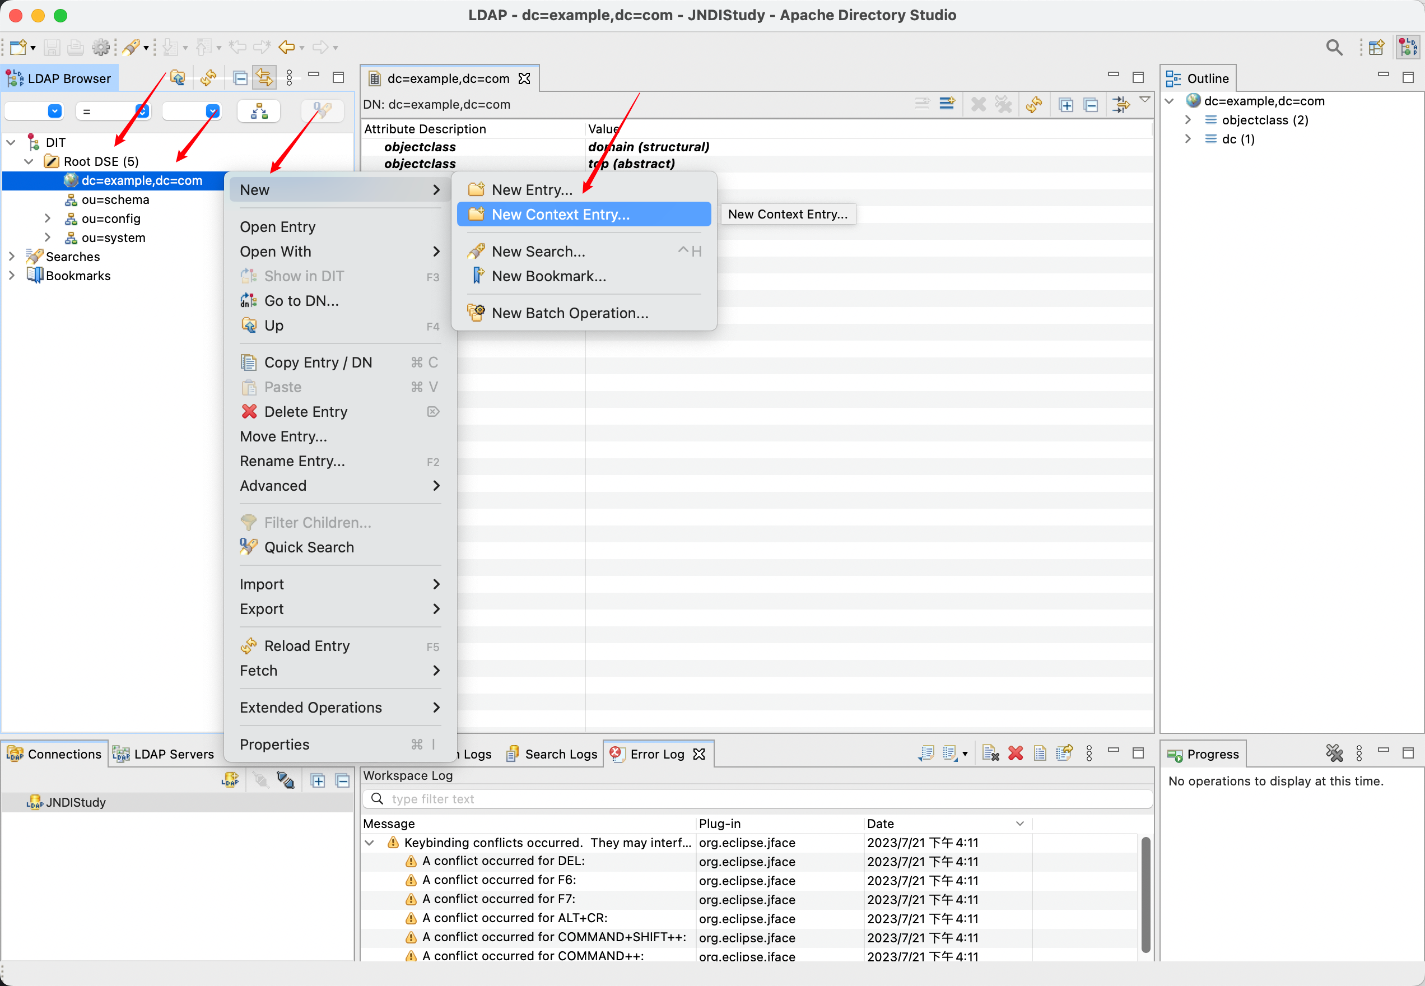Choose New Entry... from submenu
Image resolution: width=1425 pixels, height=986 pixels.
(x=584, y=190)
